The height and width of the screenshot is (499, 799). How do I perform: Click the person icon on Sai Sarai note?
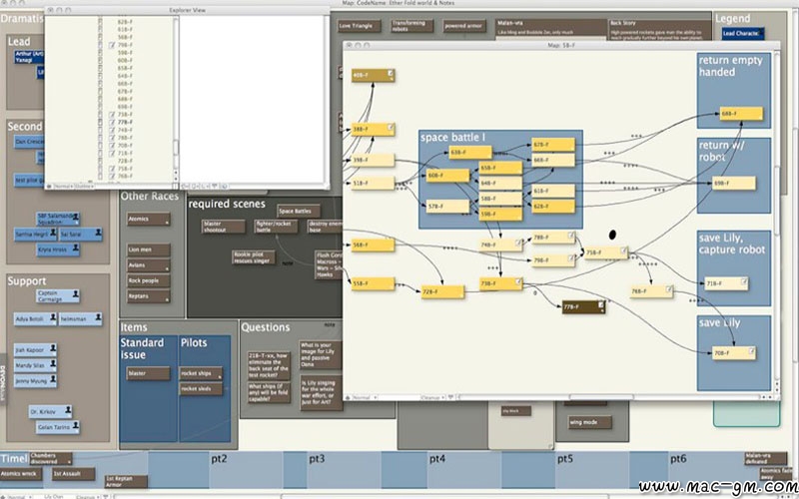[x=98, y=233]
